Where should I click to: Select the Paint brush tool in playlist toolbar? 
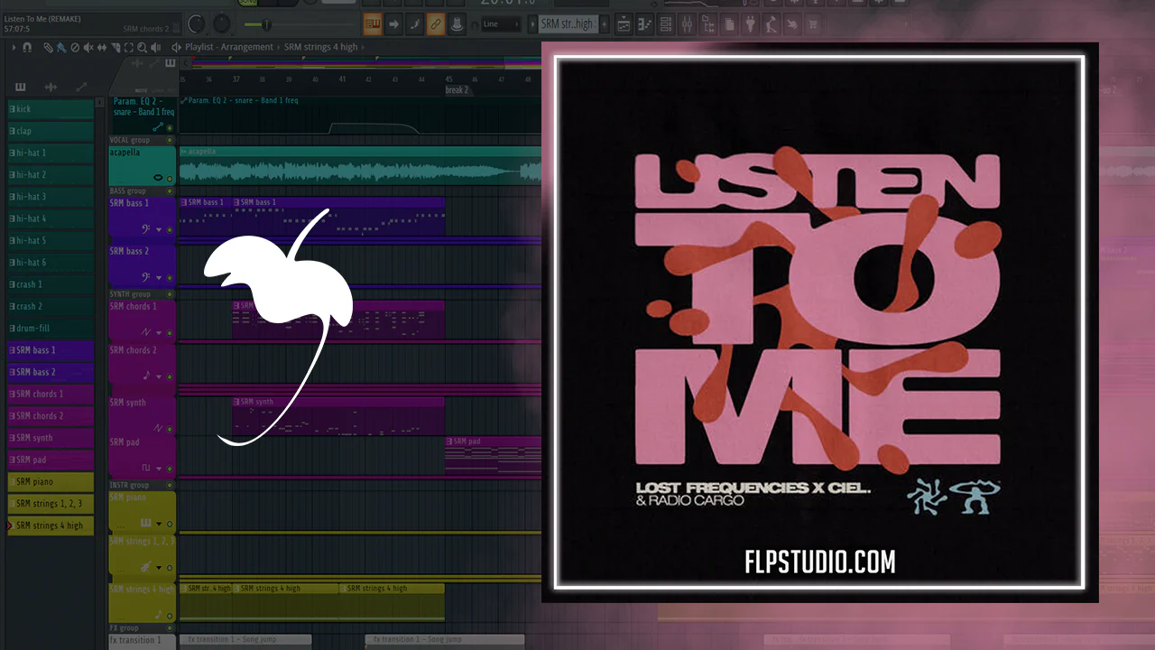coord(60,47)
